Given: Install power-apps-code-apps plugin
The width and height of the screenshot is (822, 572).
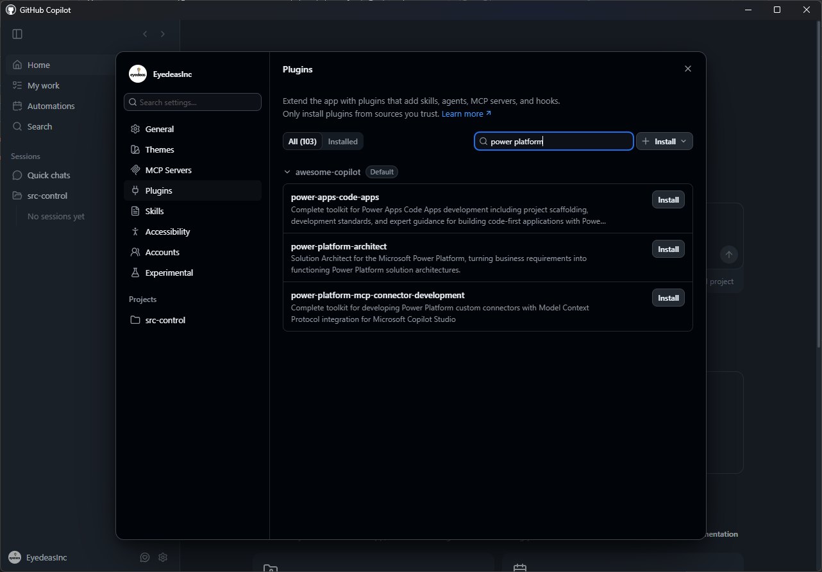Looking at the screenshot, I should [x=668, y=199].
